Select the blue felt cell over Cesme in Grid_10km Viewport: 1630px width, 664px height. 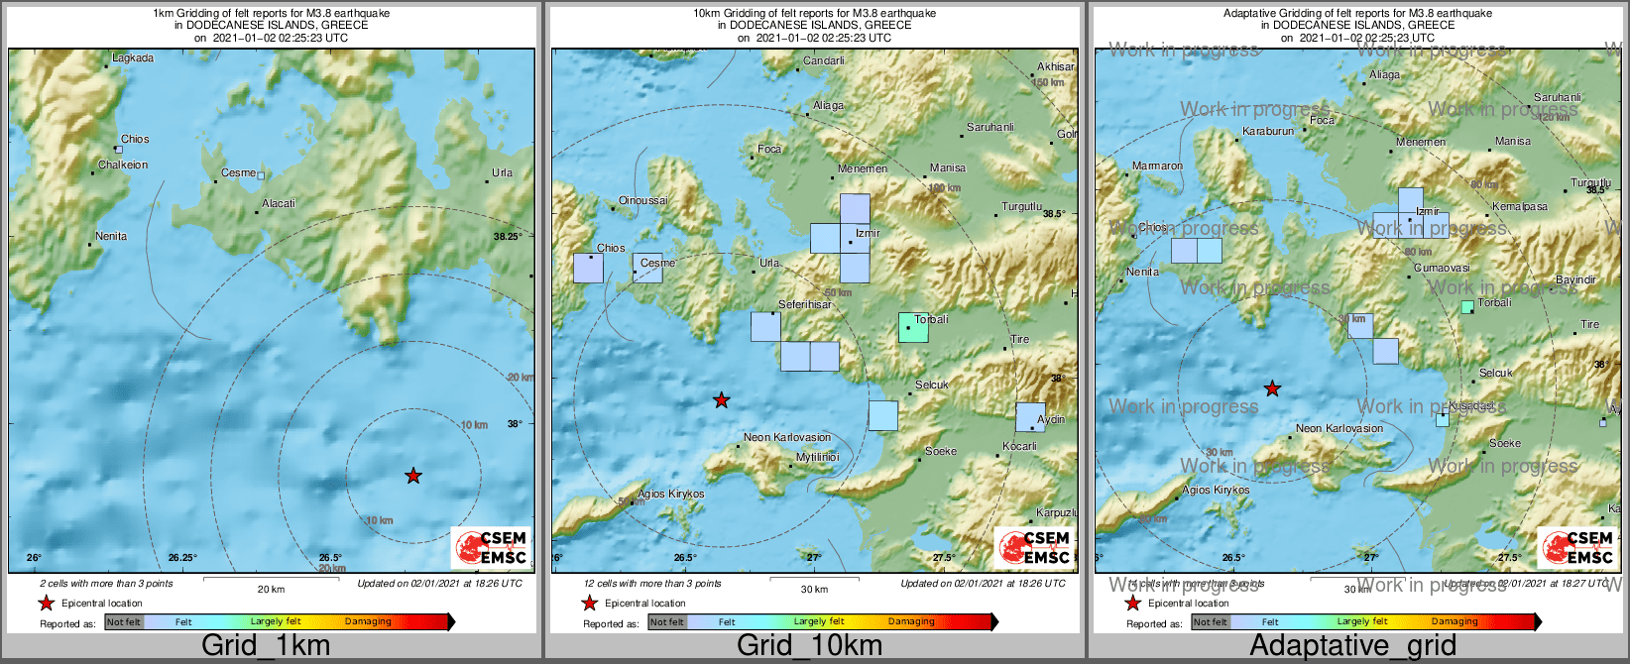coord(647,268)
